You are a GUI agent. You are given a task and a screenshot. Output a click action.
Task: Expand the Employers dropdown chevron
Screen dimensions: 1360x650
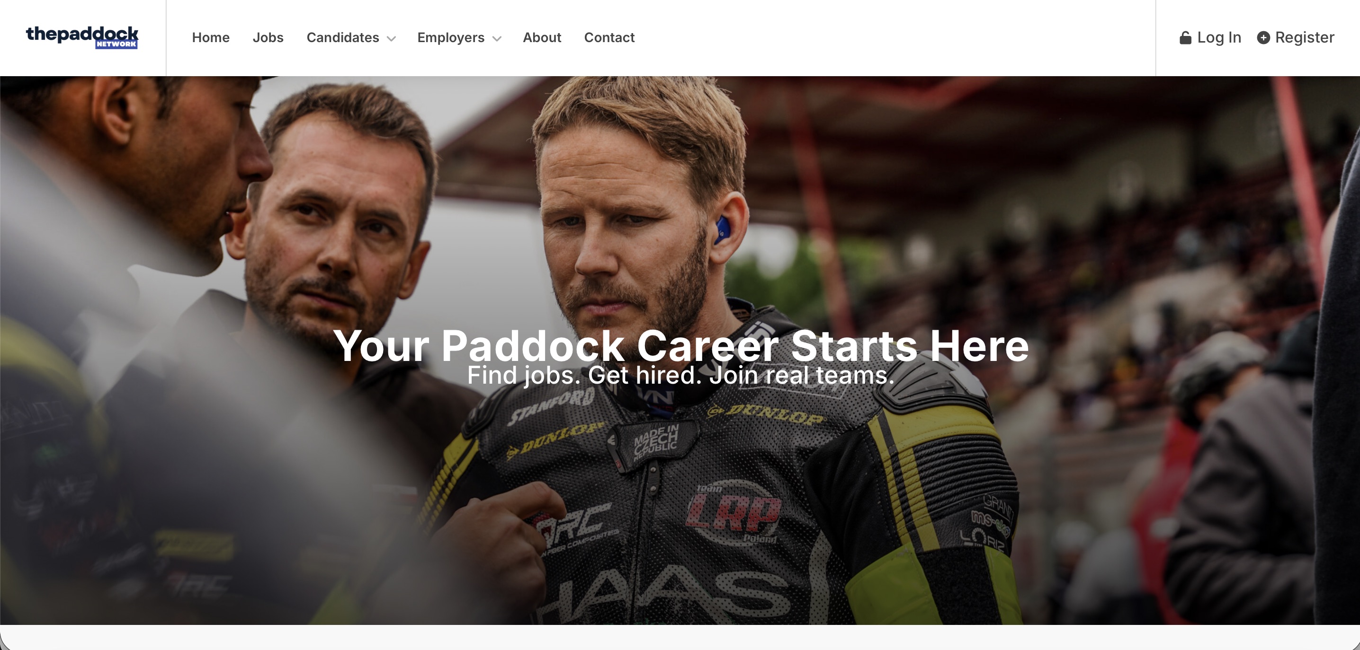point(497,38)
